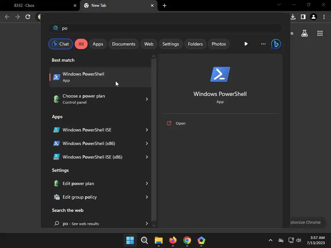This screenshot has width=331, height=248.
Task: Switch to 8332 - Cbox Chrome tab
Action: [x=40, y=5]
